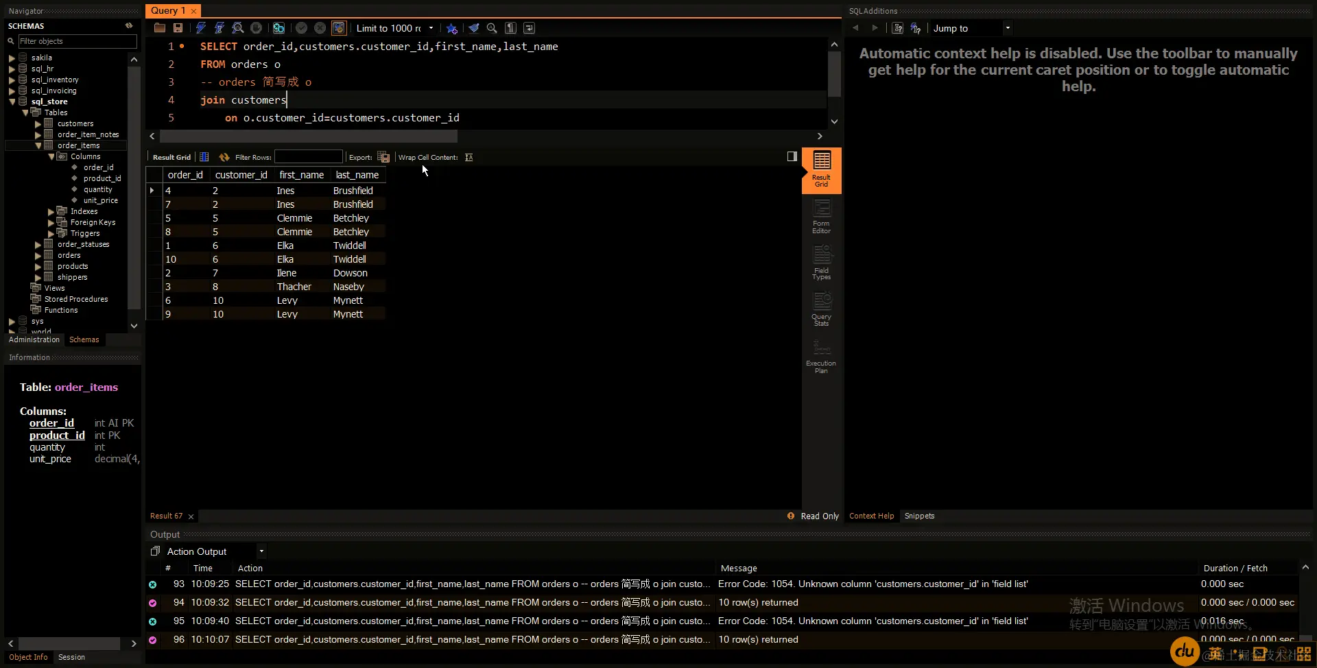This screenshot has width=1317, height=668.
Task: Toggle invisible characters with the pilcrow icon
Action: [510, 28]
